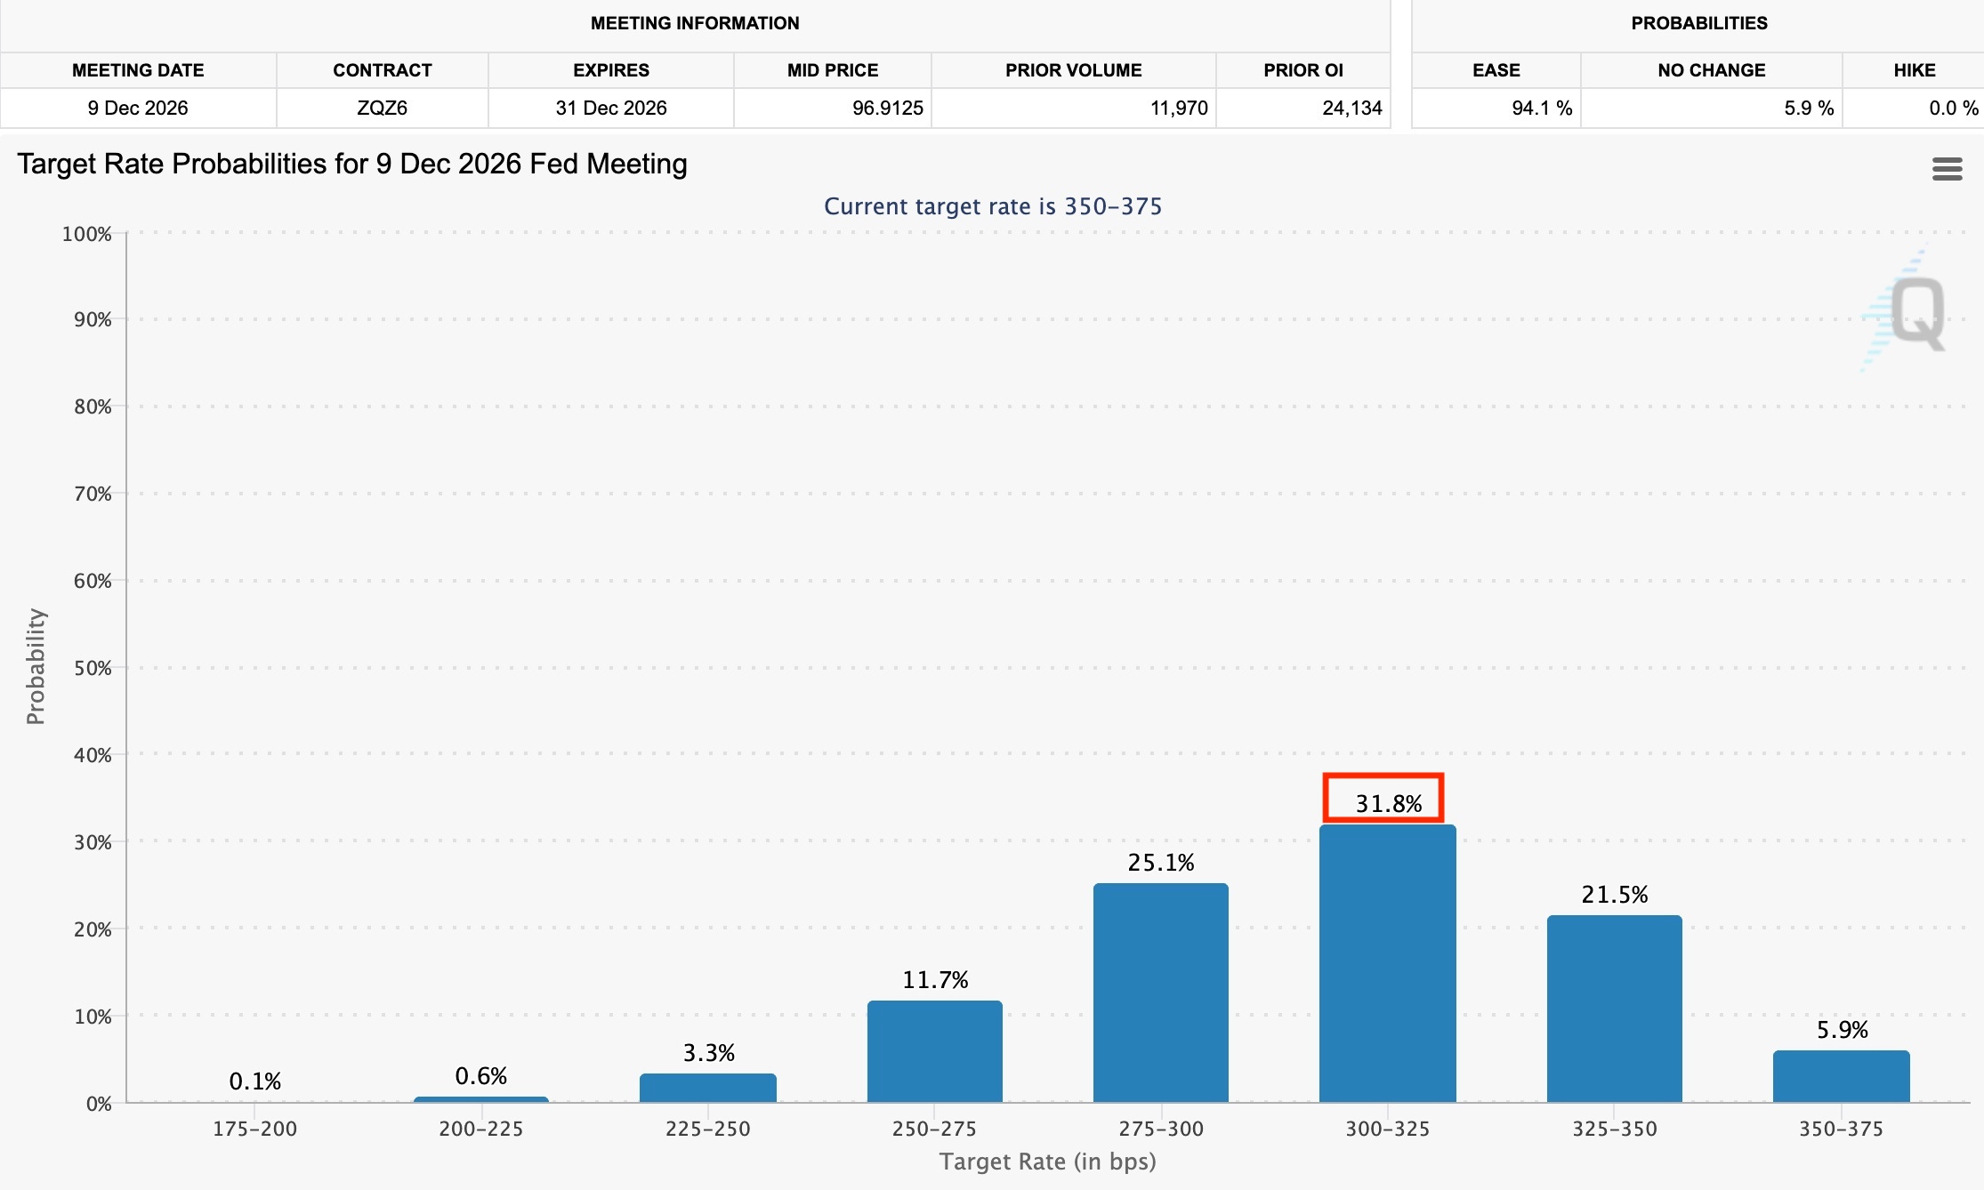Click the MEETING DATE column header
The width and height of the screenshot is (1984, 1190).
pos(138,70)
